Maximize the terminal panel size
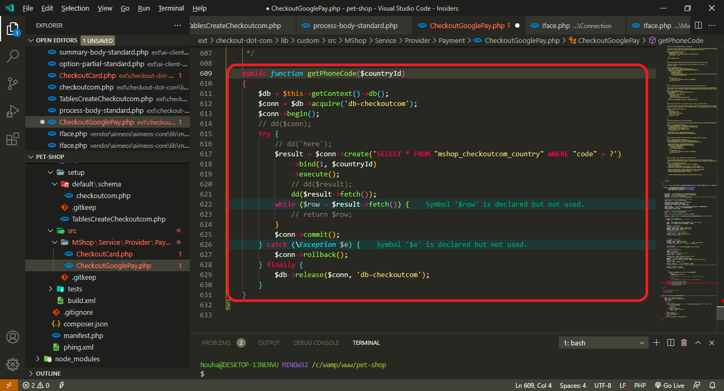 (x=698, y=343)
